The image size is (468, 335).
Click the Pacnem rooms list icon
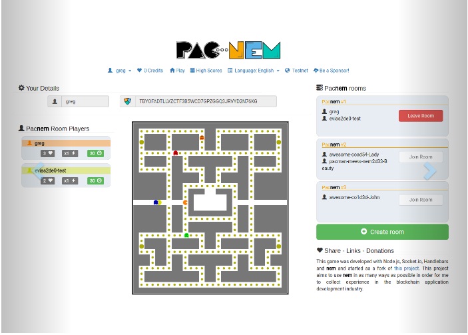point(320,88)
